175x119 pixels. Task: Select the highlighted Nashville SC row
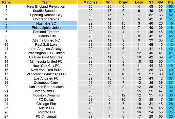pos(46,23)
